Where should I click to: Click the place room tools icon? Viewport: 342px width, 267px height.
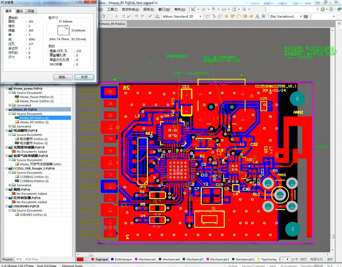pyautogui.click(x=234, y=9)
